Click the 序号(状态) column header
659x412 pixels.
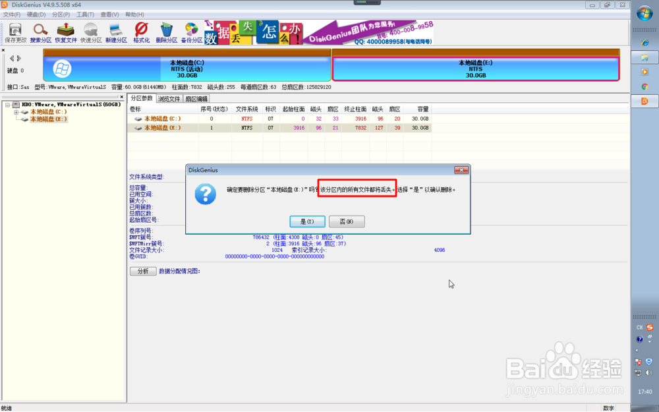click(214, 109)
